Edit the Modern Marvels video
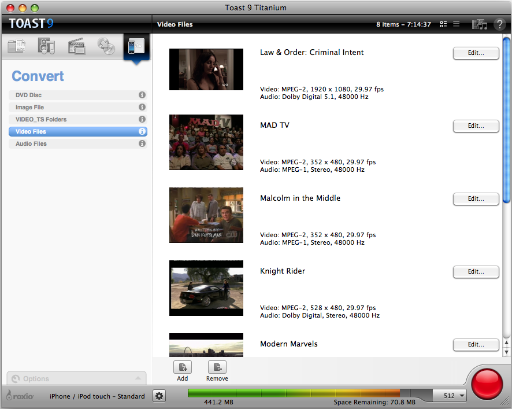512x409 pixels. 476,345
